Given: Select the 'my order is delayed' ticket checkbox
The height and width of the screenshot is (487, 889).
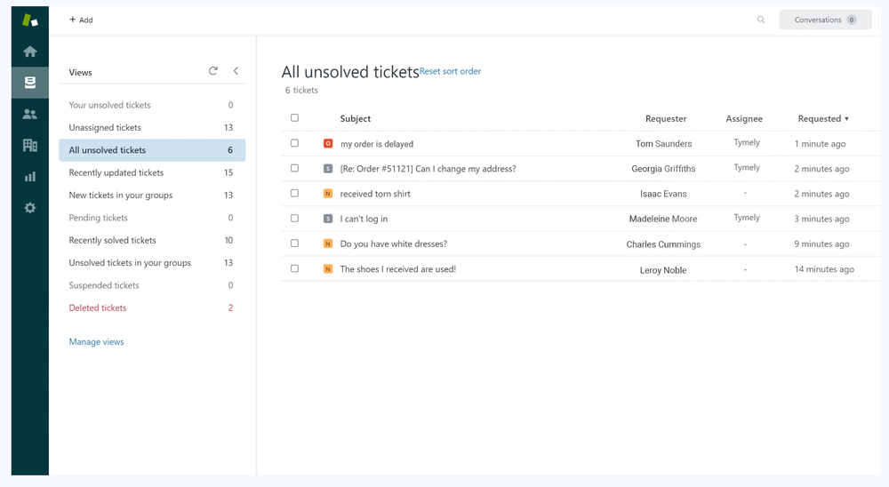Looking at the screenshot, I should click(295, 143).
